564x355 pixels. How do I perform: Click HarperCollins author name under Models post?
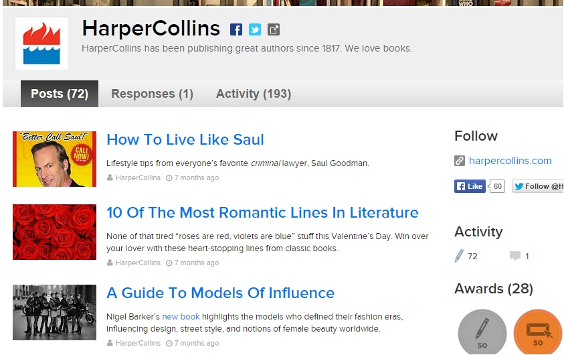(x=138, y=343)
